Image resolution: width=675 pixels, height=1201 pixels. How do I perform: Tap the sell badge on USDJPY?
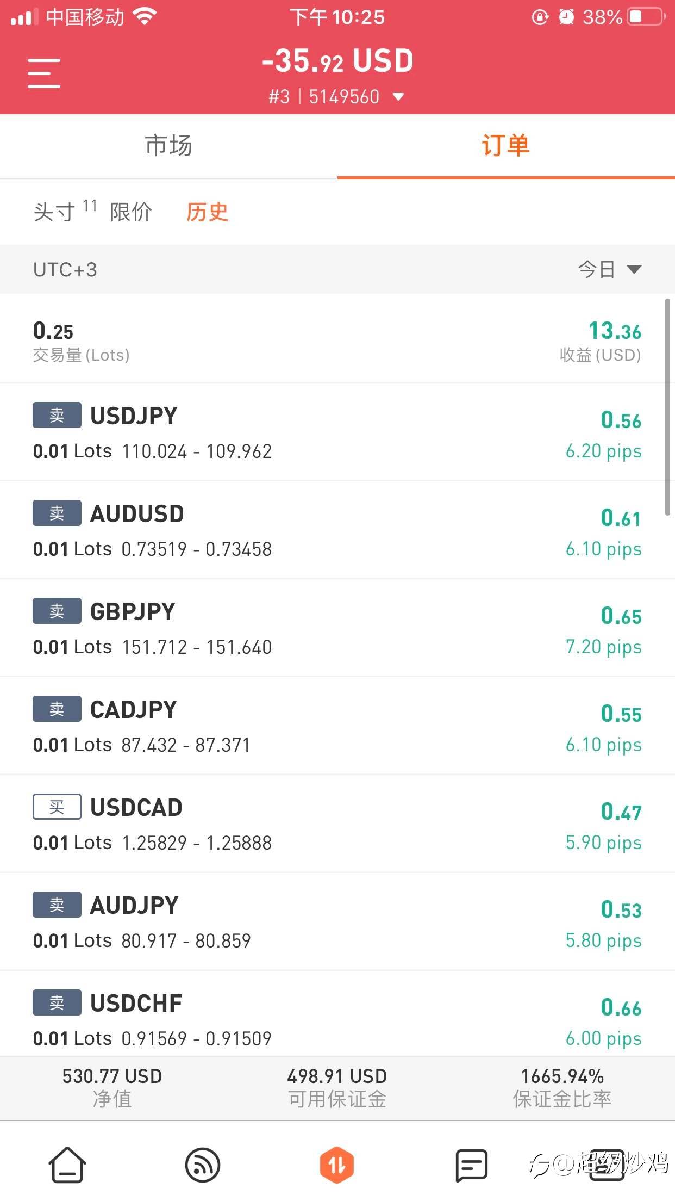coord(57,416)
